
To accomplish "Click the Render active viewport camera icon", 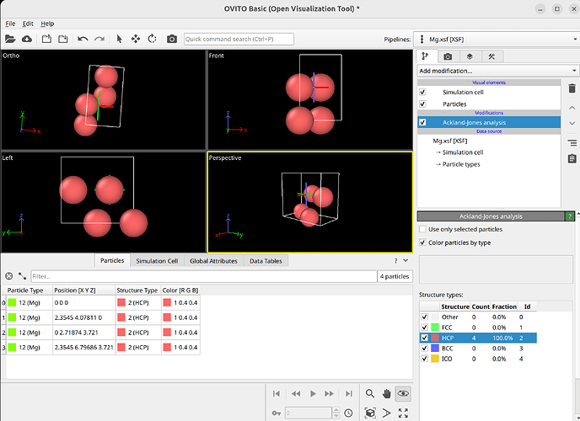I will pos(172,39).
